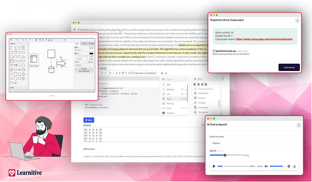The width and height of the screenshot is (312, 182).
Task: Click Set as Default Style button
Action: [84, 71]
